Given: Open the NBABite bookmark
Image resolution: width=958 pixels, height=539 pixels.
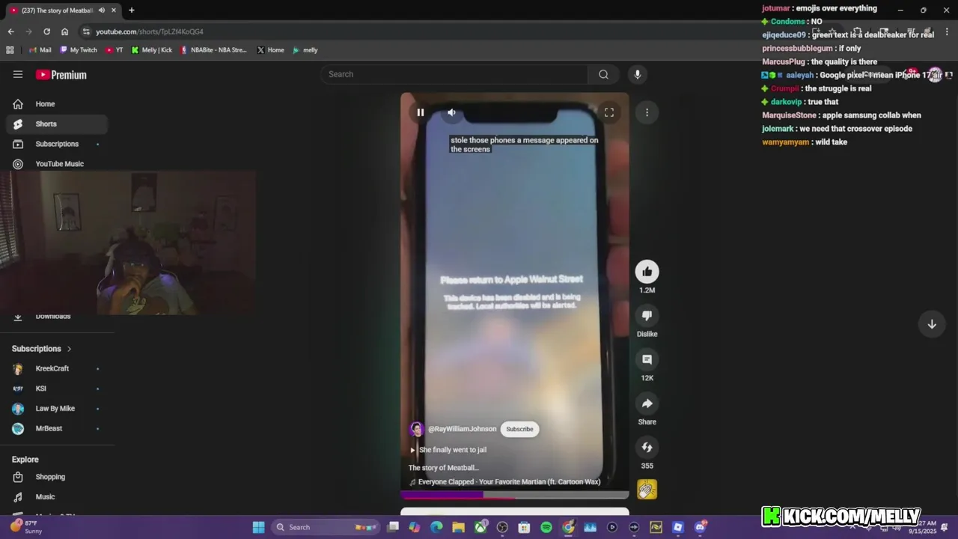Looking at the screenshot, I should pos(213,50).
